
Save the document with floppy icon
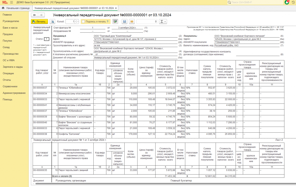pyautogui.click(x=125, y=21)
